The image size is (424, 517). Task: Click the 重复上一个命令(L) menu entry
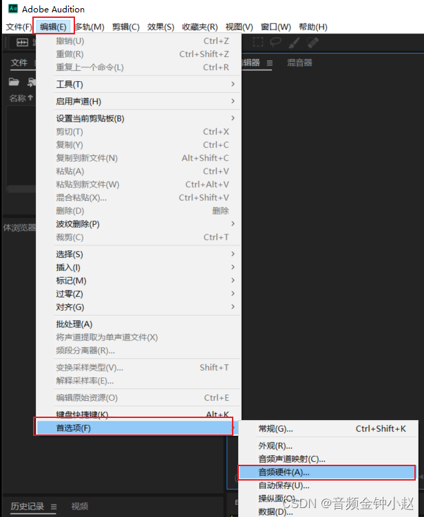[138, 67]
